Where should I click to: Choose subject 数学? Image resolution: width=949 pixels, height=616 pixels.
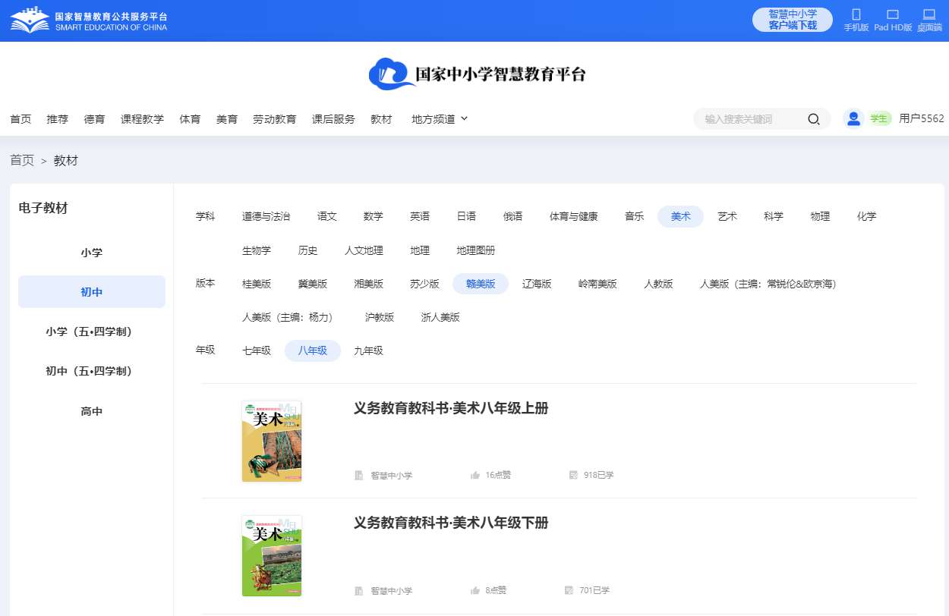coord(374,216)
